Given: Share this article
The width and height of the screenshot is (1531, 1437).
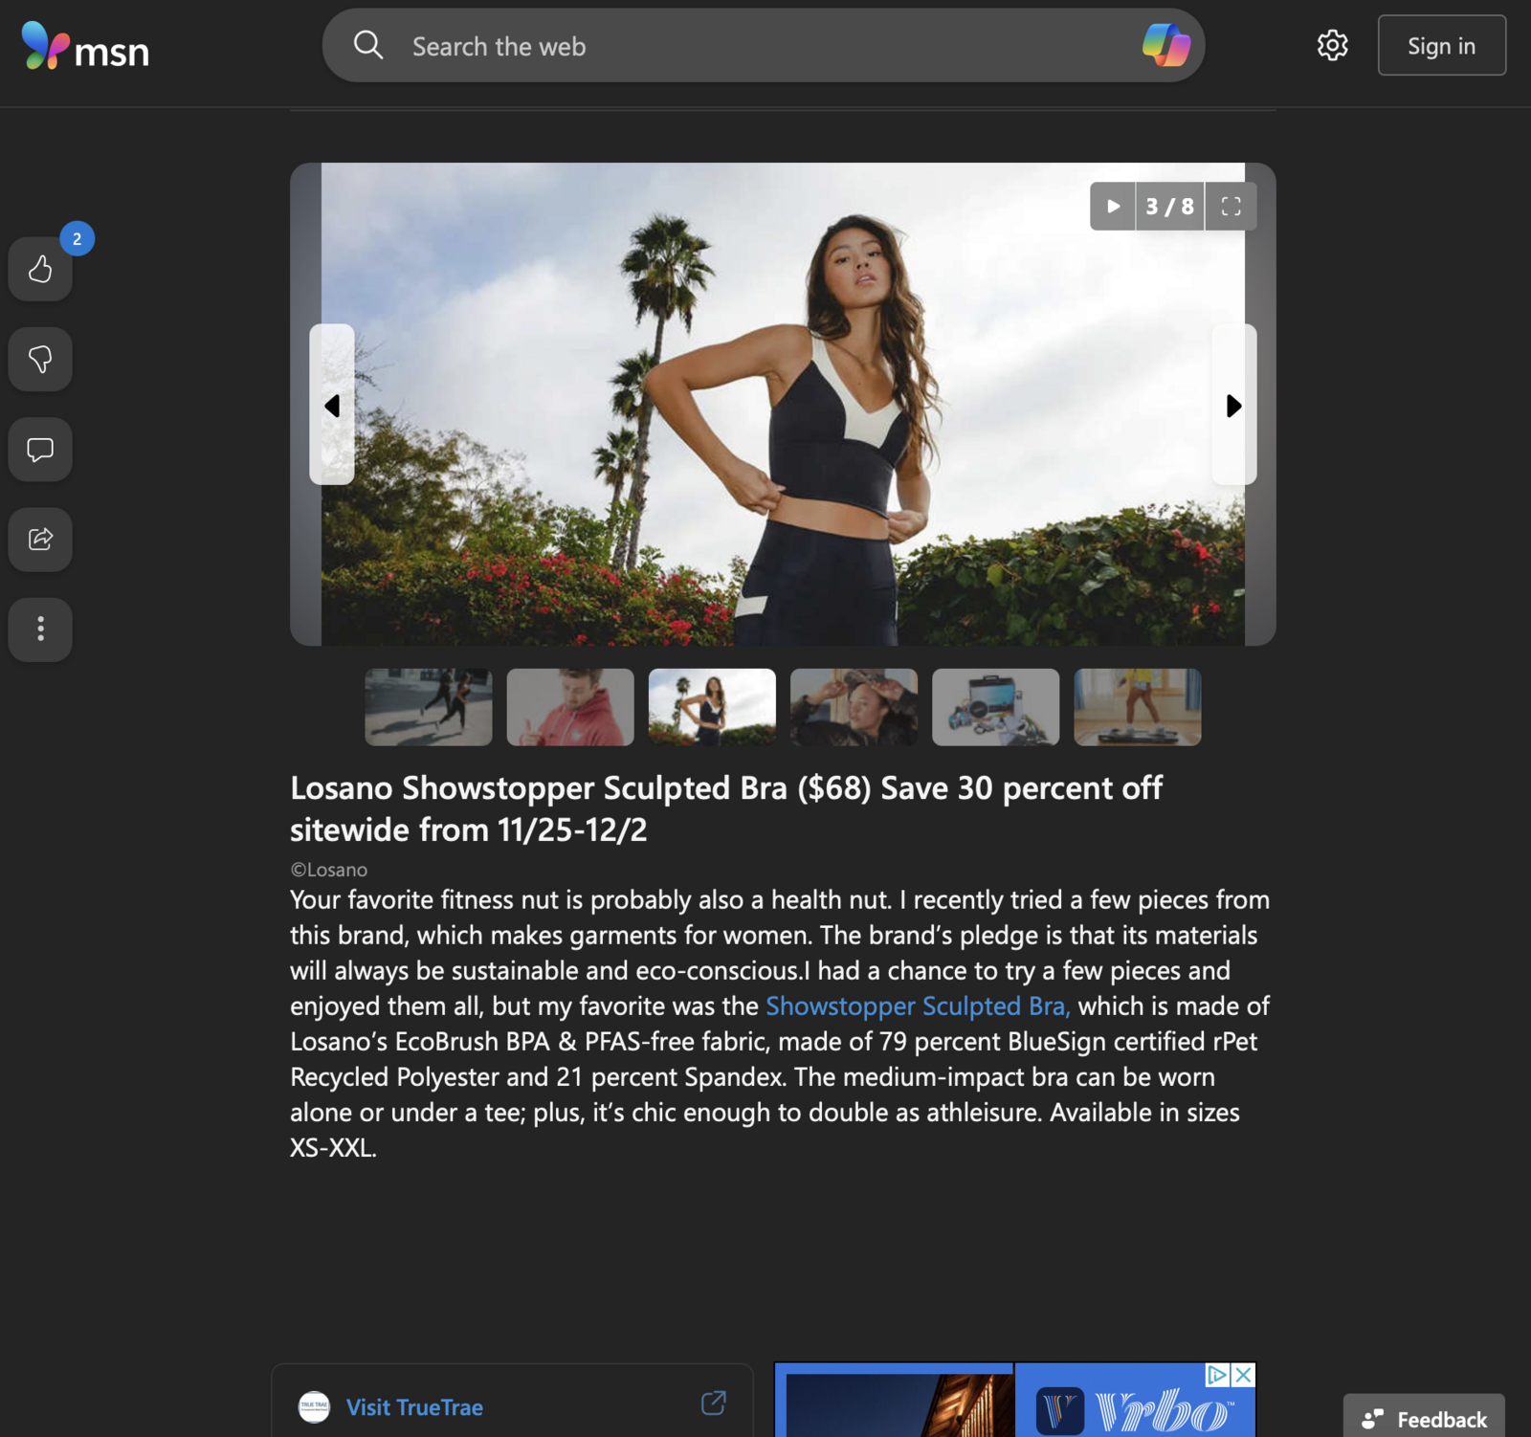Looking at the screenshot, I should 40,539.
